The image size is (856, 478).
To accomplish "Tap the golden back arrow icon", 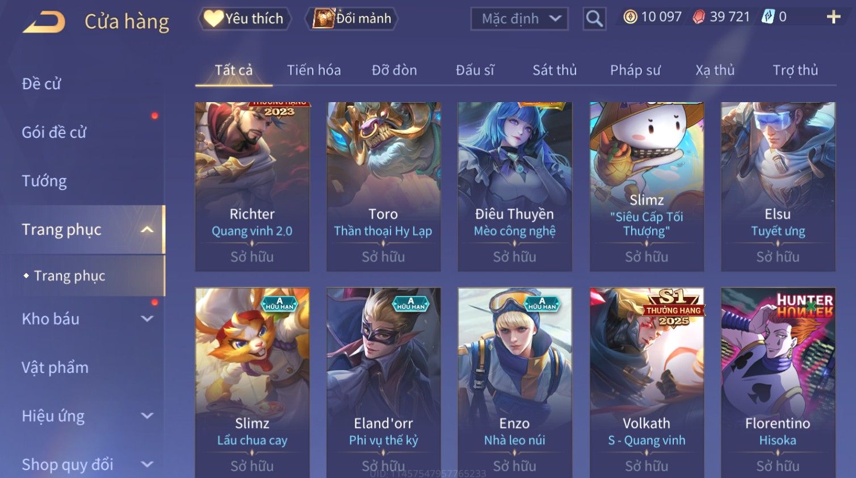I will pyautogui.click(x=44, y=22).
